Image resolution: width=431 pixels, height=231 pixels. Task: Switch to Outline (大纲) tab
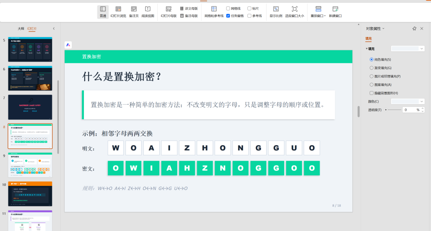coord(21,29)
